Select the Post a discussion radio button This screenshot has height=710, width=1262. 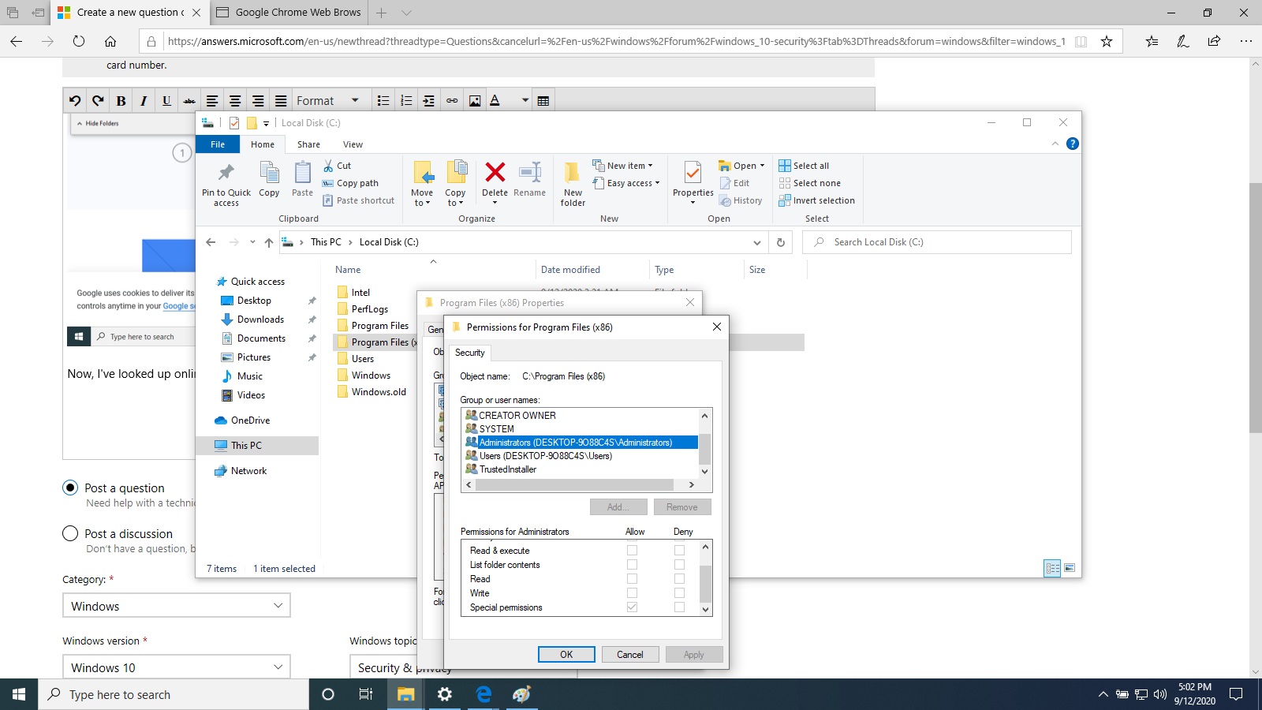70,533
